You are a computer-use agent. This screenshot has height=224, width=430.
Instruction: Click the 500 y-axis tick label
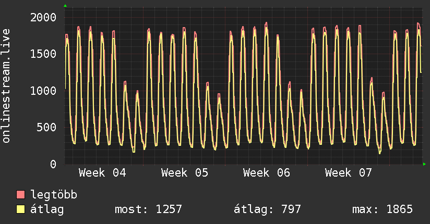coord(46,127)
